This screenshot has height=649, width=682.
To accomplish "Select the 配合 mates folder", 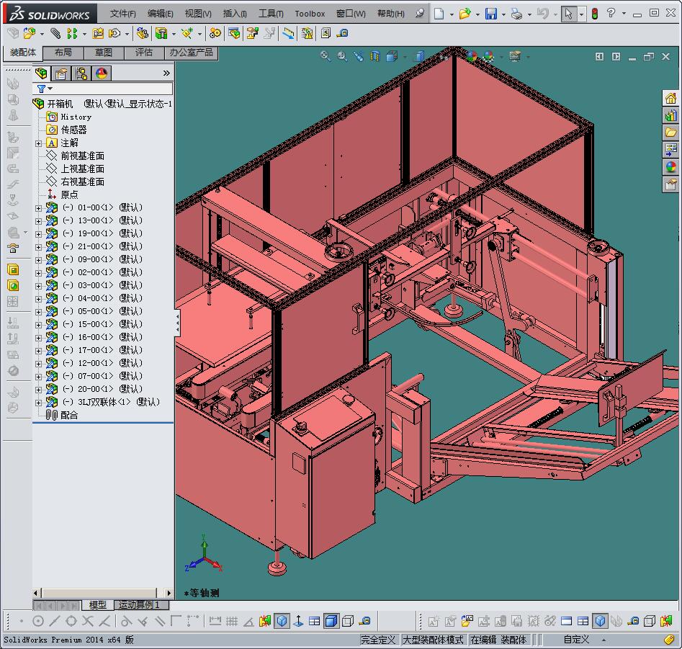I will 69,415.
